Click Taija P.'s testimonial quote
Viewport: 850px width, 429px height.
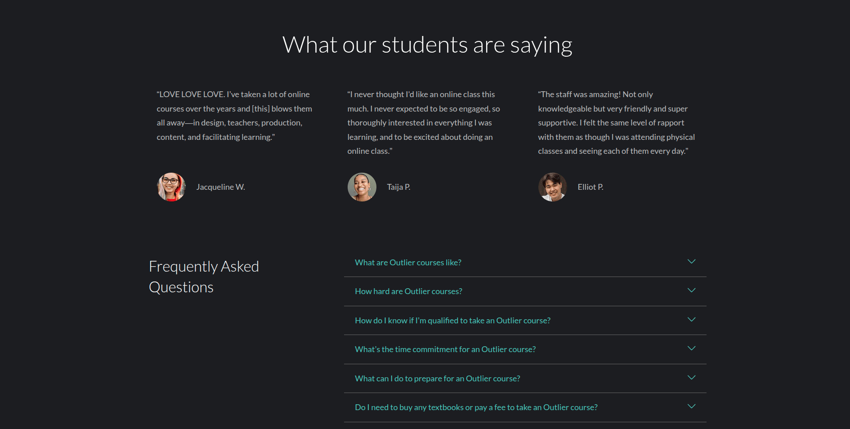pyautogui.click(x=423, y=122)
